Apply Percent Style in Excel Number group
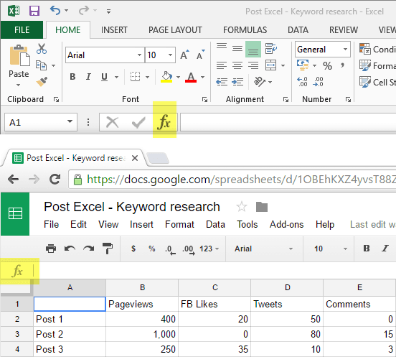This screenshot has height=357, width=396. click(x=328, y=66)
